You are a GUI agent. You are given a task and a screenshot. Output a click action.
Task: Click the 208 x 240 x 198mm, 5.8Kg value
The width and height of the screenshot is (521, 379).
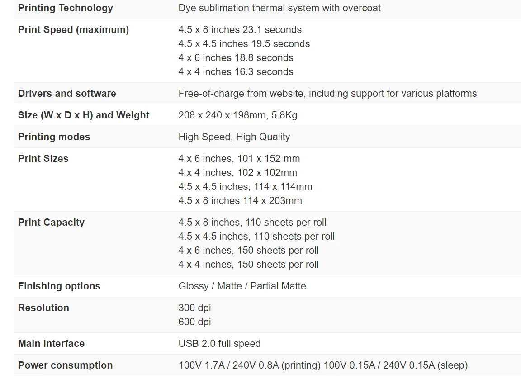[238, 115]
